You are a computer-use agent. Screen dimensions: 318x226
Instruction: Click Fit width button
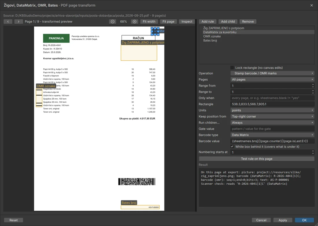pyautogui.click(x=149, y=21)
